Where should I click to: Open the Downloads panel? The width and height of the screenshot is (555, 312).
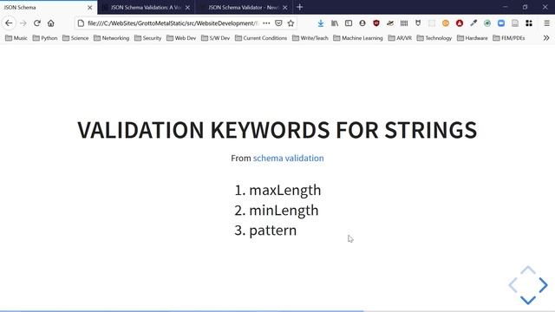321,23
